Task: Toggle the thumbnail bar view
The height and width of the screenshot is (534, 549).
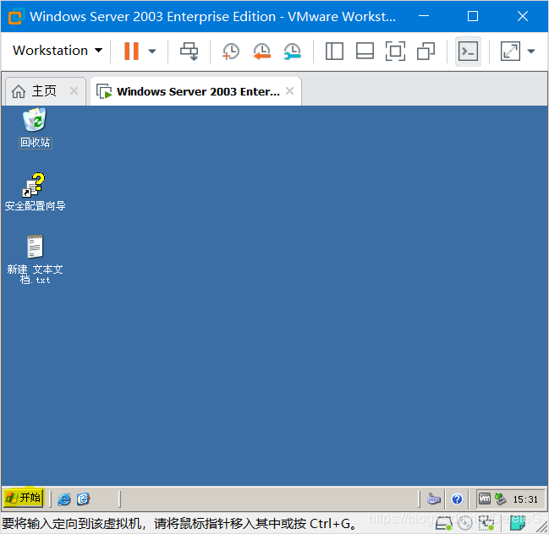Action: 365,51
